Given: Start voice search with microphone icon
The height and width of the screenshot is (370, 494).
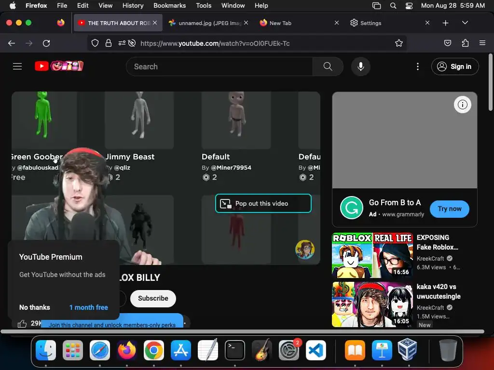Looking at the screenshot, I should point(361,66).
